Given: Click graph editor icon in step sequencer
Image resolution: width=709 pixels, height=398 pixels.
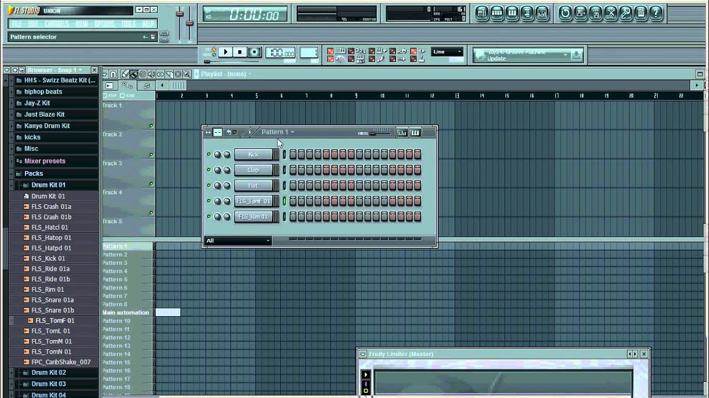Looking at the screenshot, I should [x=402, y=132].
